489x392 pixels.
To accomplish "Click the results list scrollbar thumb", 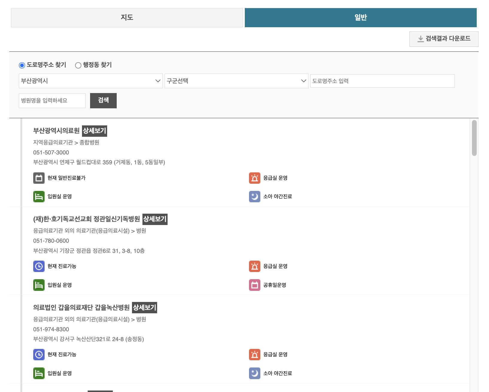I will pos(474,138).
